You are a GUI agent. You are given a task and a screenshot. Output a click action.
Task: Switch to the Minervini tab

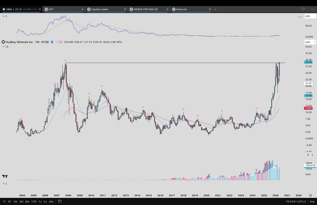pos(192,9)
